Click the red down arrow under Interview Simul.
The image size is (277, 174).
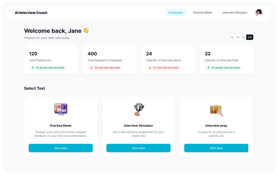click(x=150, y=68)
